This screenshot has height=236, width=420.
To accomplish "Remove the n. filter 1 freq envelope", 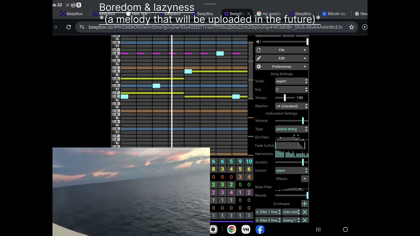I will click(x=304, y=212).
